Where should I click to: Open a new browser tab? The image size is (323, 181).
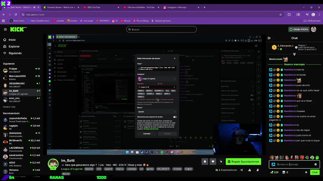[x=204, y=7]
